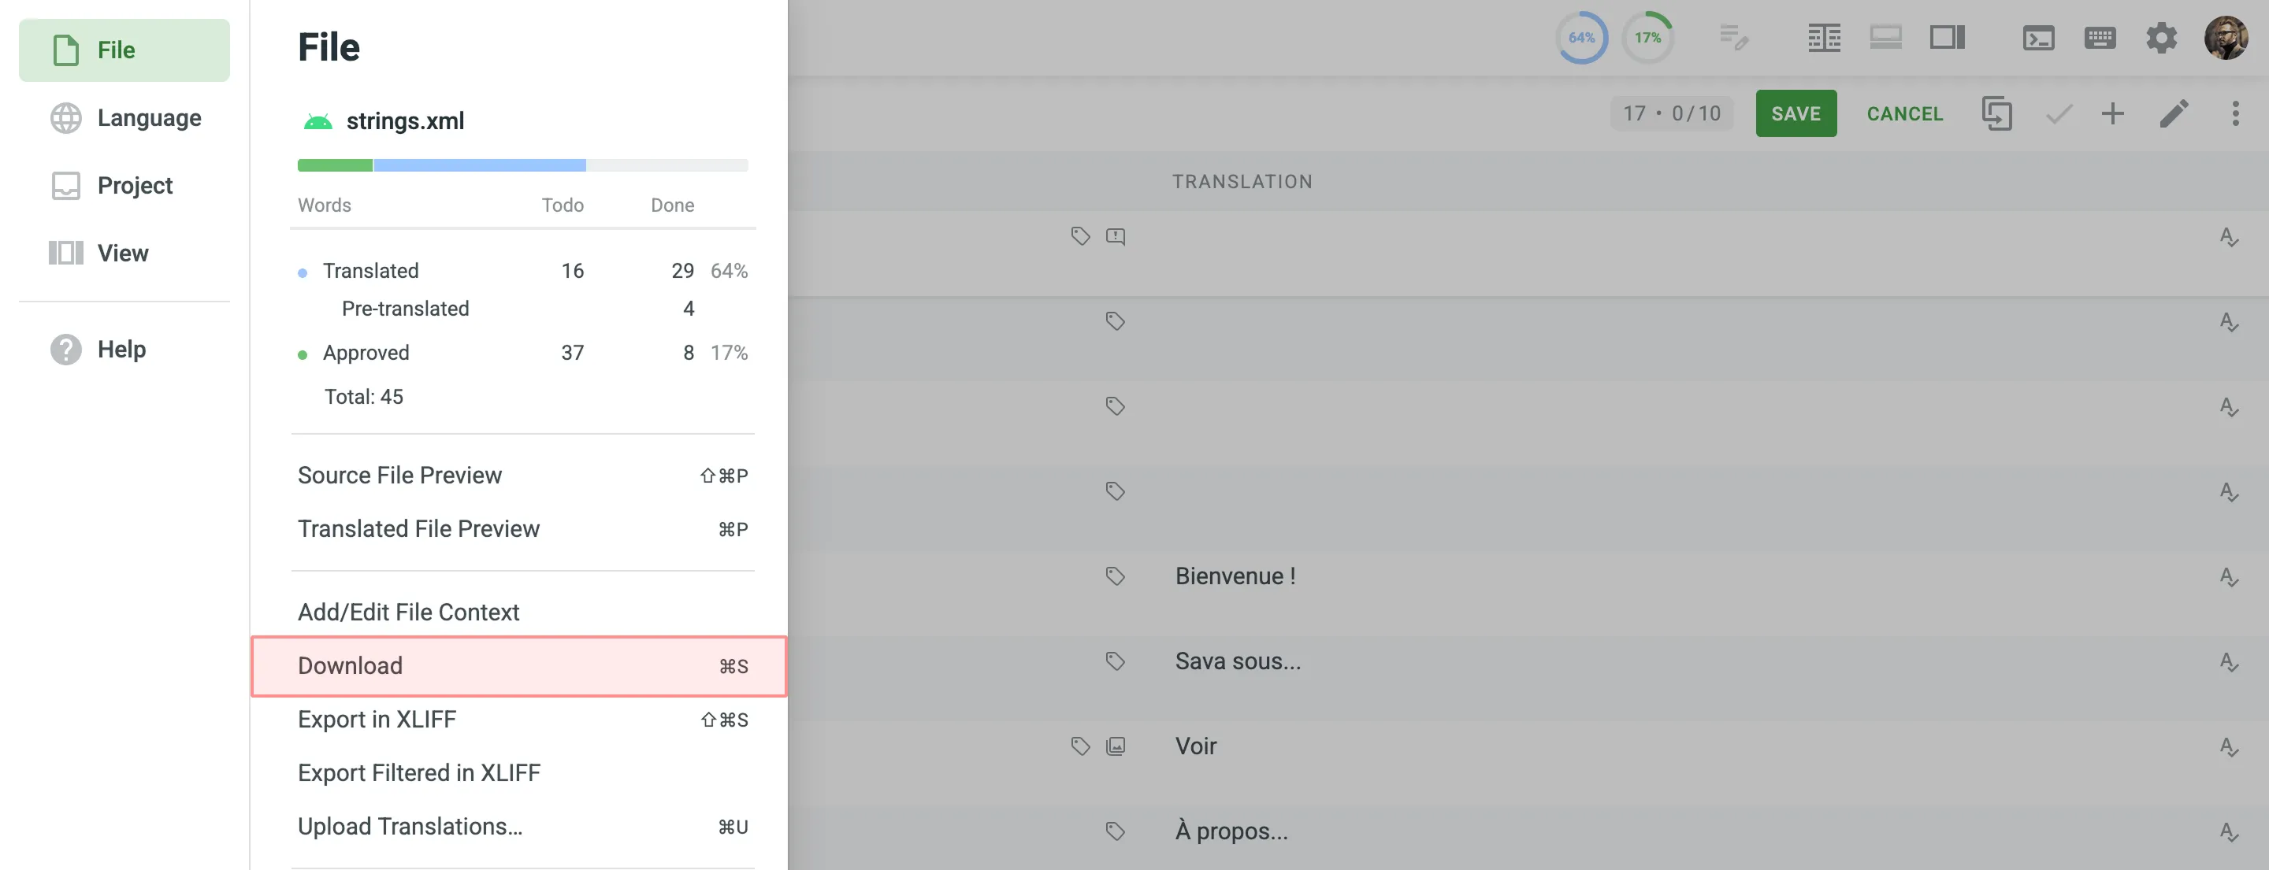Image resolution: width=2269 pixels, height=870 pixels.
Task: Open the 64% translated progress circle
Action: 1581,37
